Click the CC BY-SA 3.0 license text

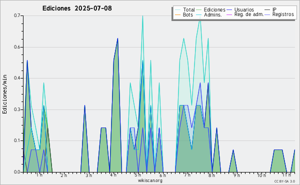284,181
